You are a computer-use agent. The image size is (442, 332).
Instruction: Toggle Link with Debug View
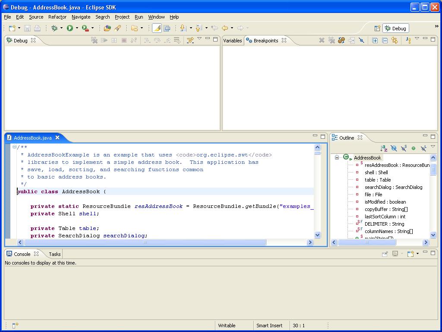(395, 40)
